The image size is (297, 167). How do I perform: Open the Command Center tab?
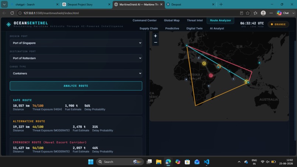(144, 20)
